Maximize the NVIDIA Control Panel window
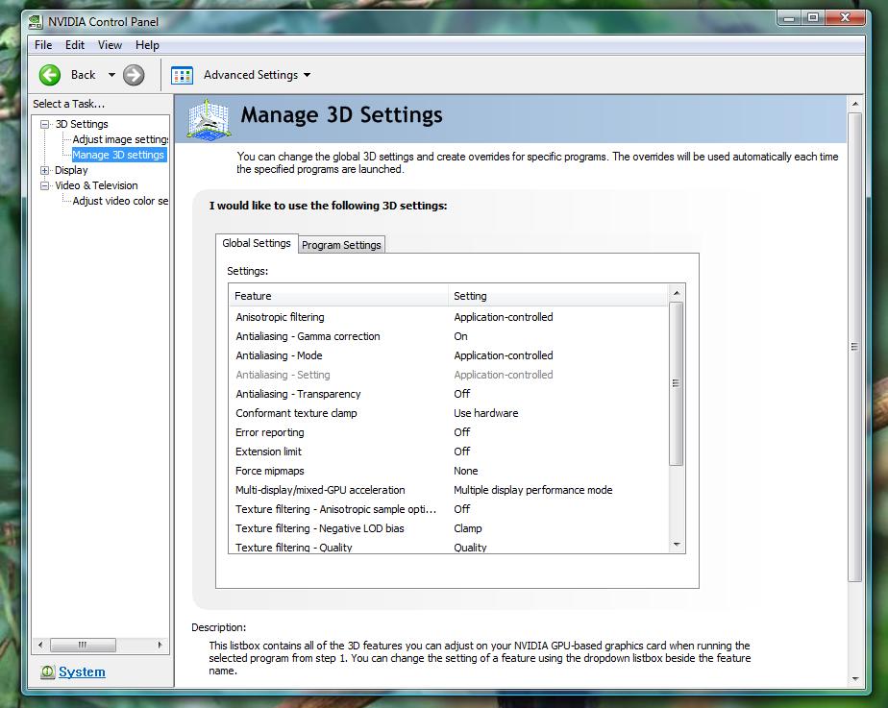 813,18
